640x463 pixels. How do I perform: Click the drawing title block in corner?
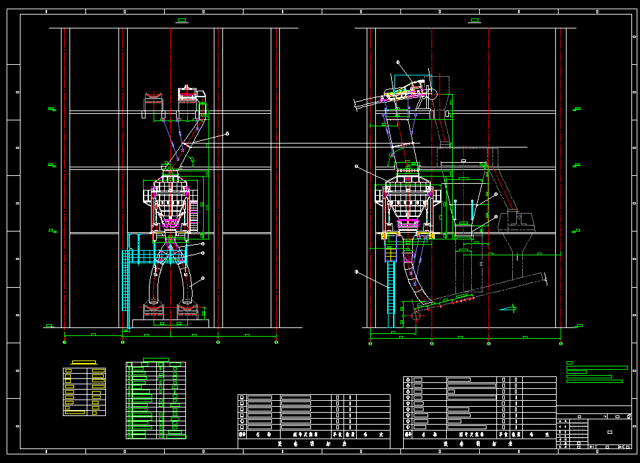[594, 427]
